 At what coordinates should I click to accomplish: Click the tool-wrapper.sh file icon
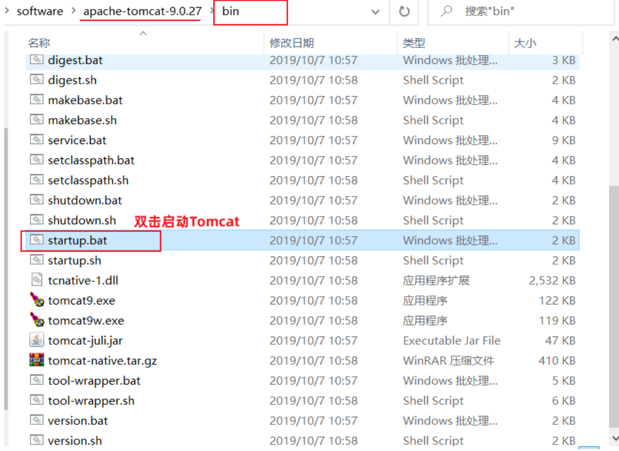pos(37,400)
